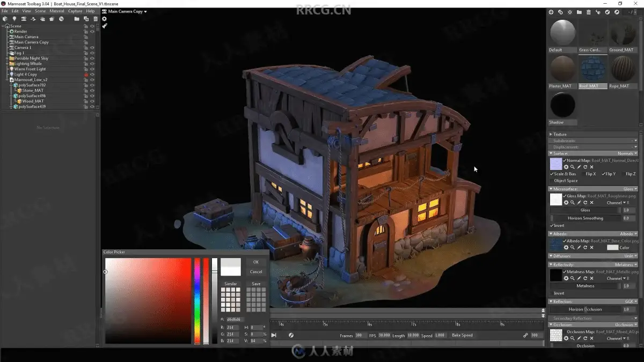Click the rainbow hue strip in the Color Picker
Viewport: 644px width, 362px height.
[197, 301]
